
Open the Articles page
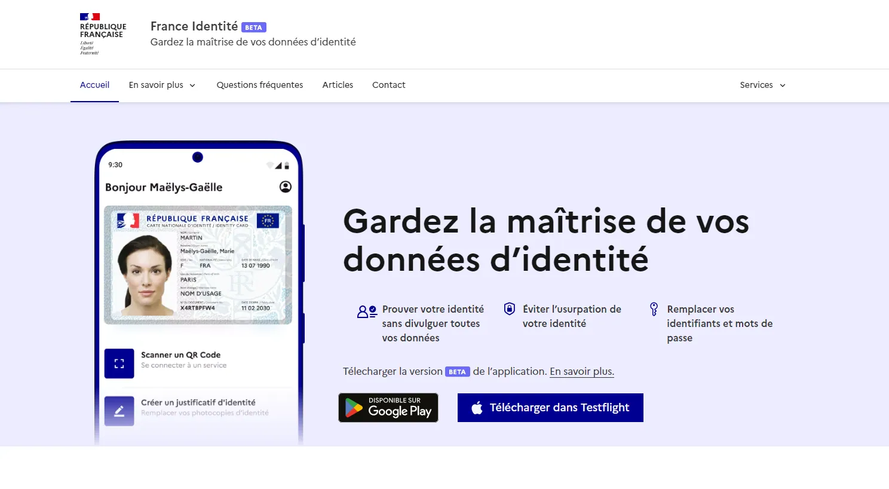click(338, 85)
